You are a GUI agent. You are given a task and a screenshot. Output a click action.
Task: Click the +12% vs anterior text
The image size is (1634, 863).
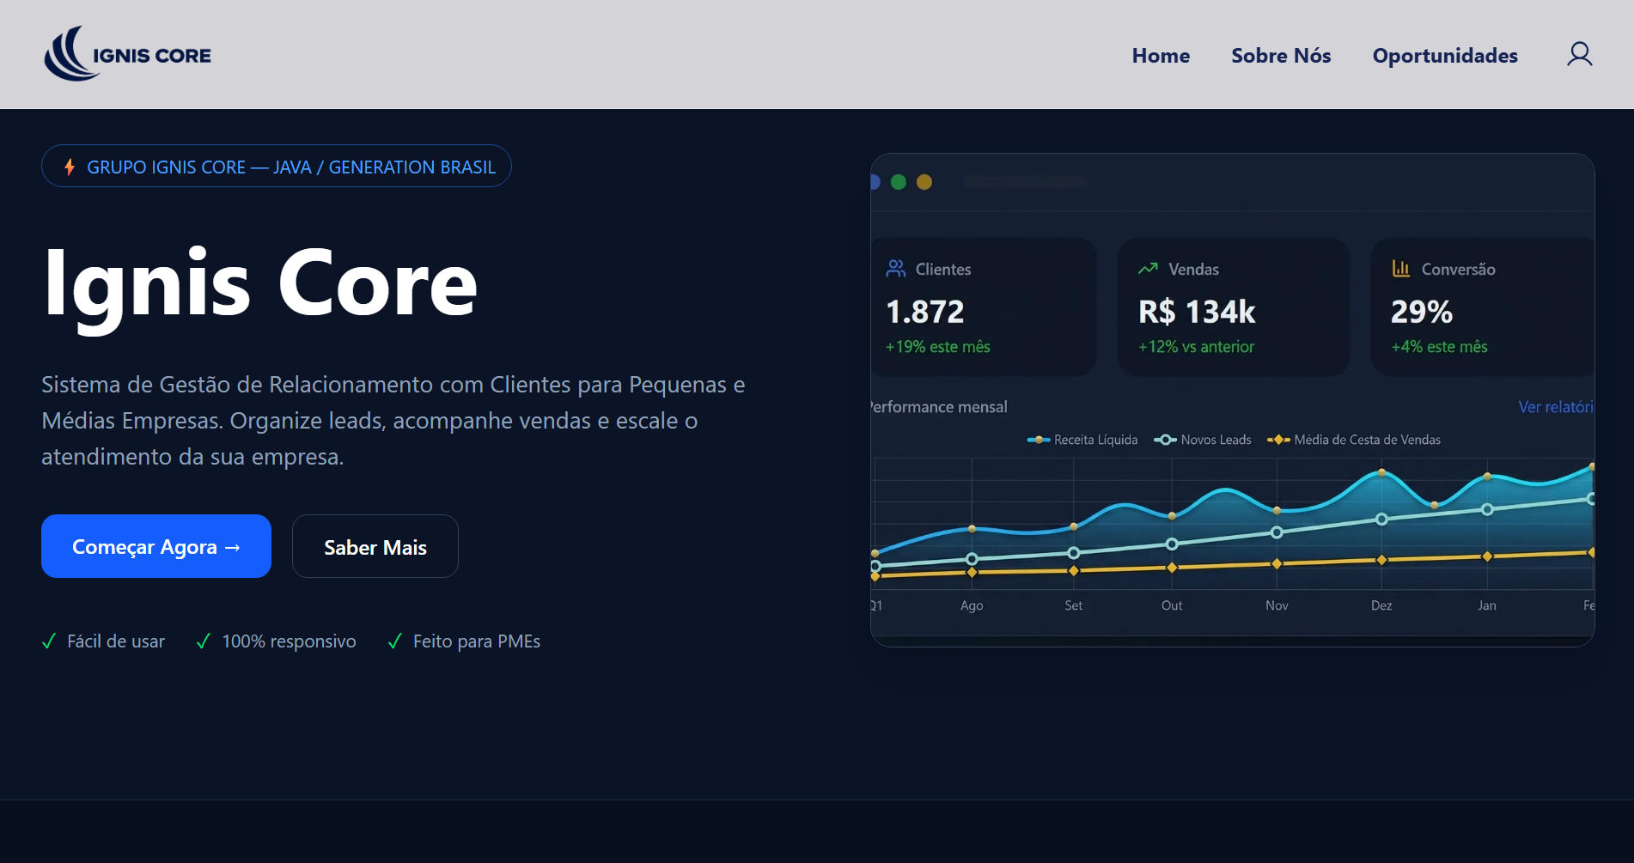coord(1196,347)
